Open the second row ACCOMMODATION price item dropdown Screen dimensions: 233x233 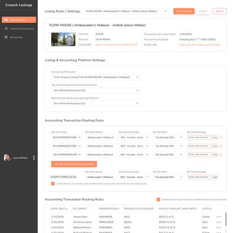[x=67, y=146]
